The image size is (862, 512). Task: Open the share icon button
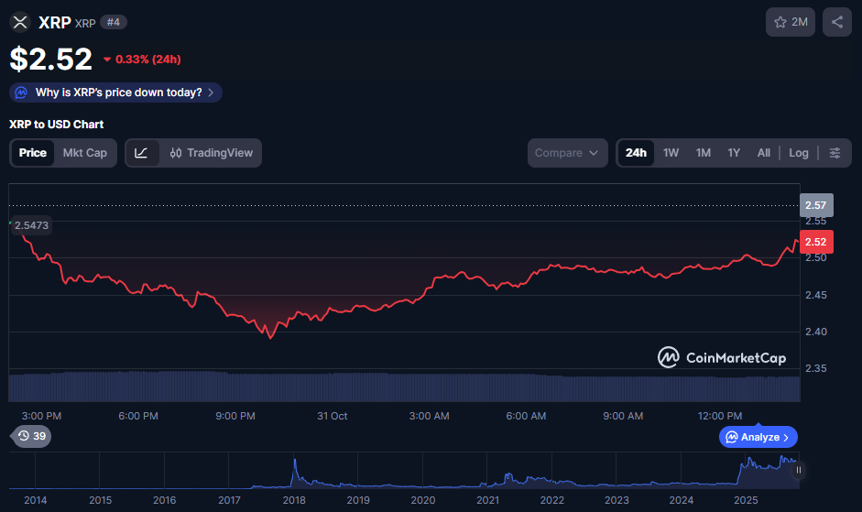(x=836, y=22)
